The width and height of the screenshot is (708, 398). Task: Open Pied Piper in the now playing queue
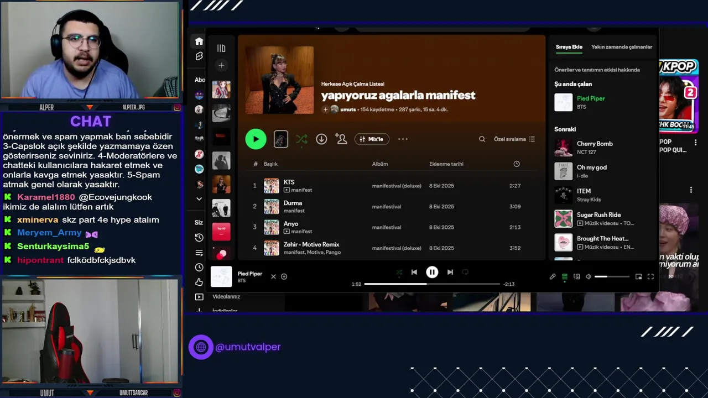point(591,98)
